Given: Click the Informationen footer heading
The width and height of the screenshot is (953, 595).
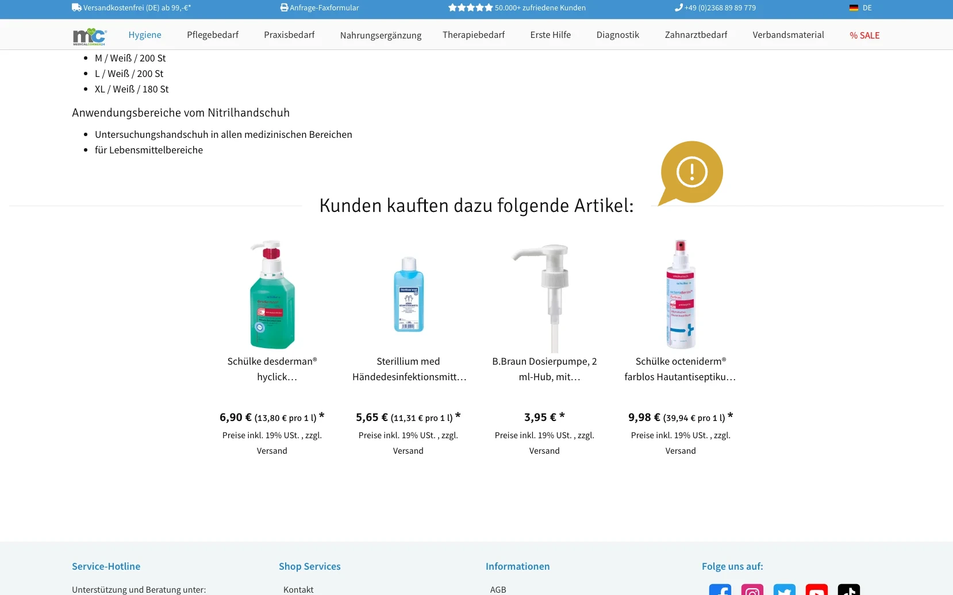Looking at the screenshot, I should (517, 566).
